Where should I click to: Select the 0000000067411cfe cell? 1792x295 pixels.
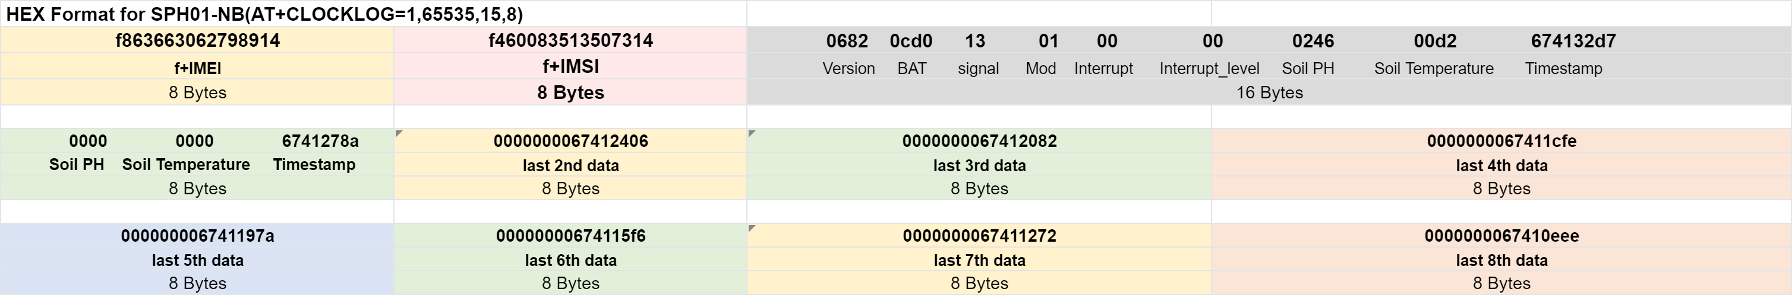click(1501, 141)
